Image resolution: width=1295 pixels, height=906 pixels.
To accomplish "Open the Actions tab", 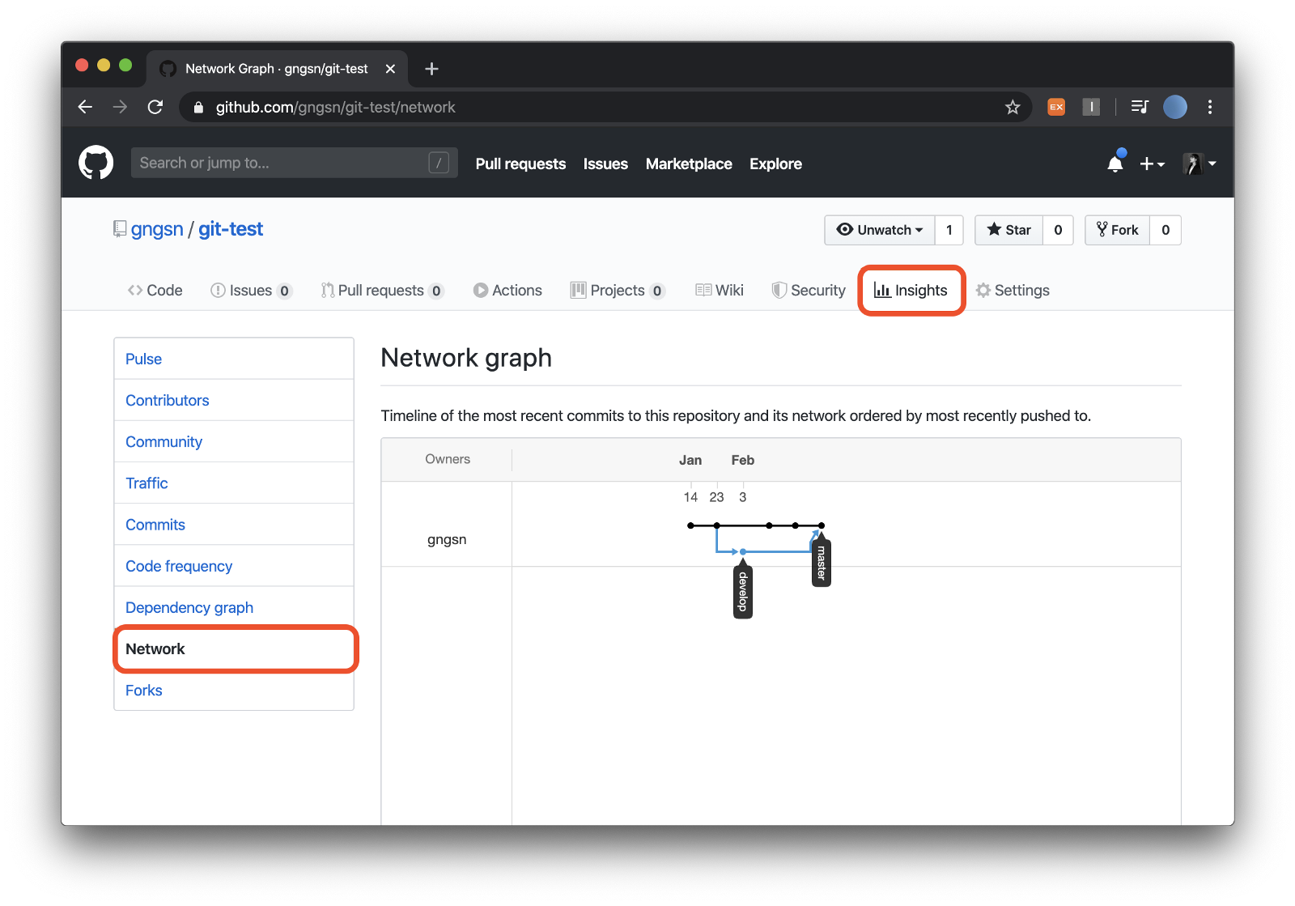I will pos(507,290).
